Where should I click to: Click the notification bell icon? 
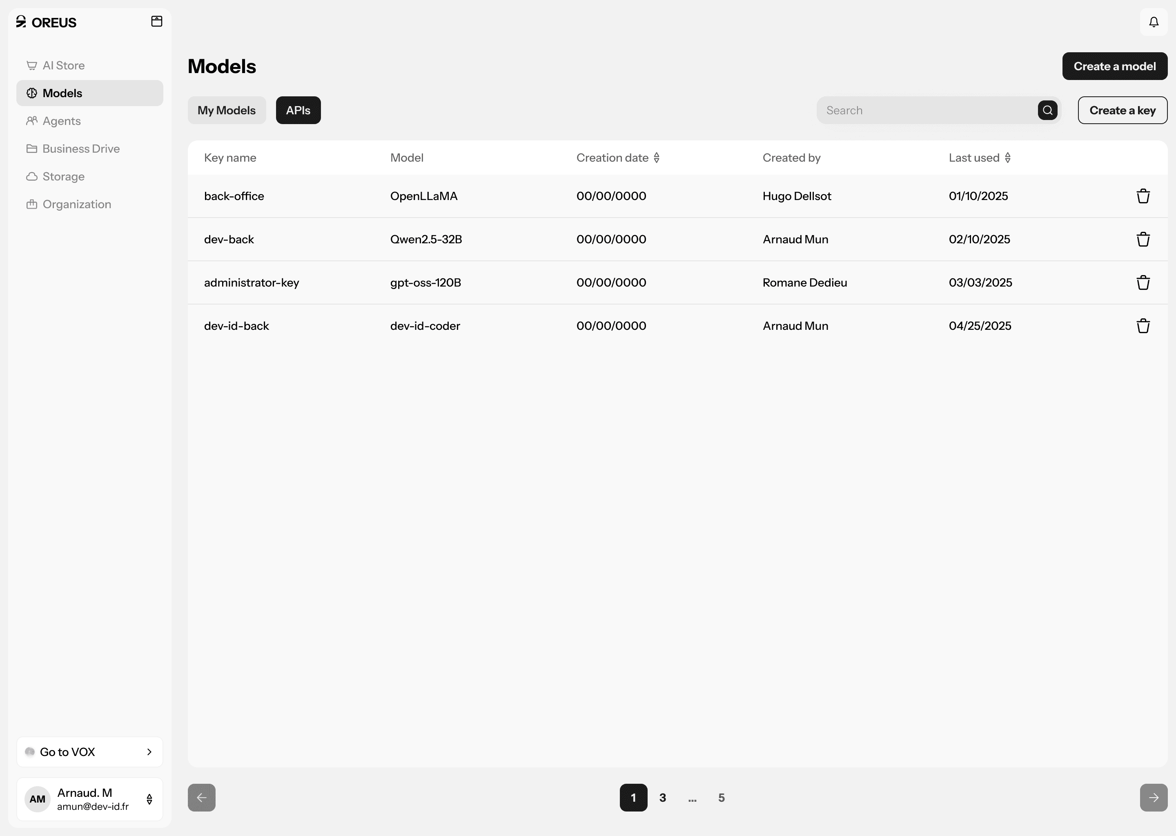[1154, 22]
